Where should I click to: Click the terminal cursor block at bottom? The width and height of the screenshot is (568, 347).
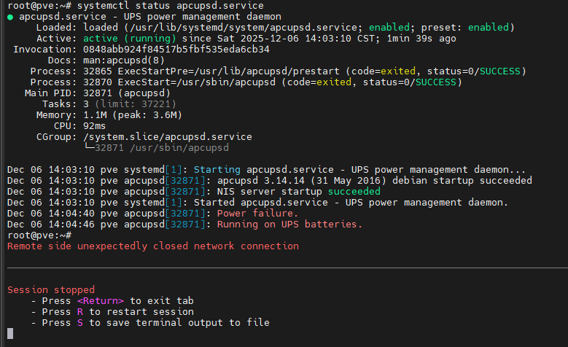(10, 334)
